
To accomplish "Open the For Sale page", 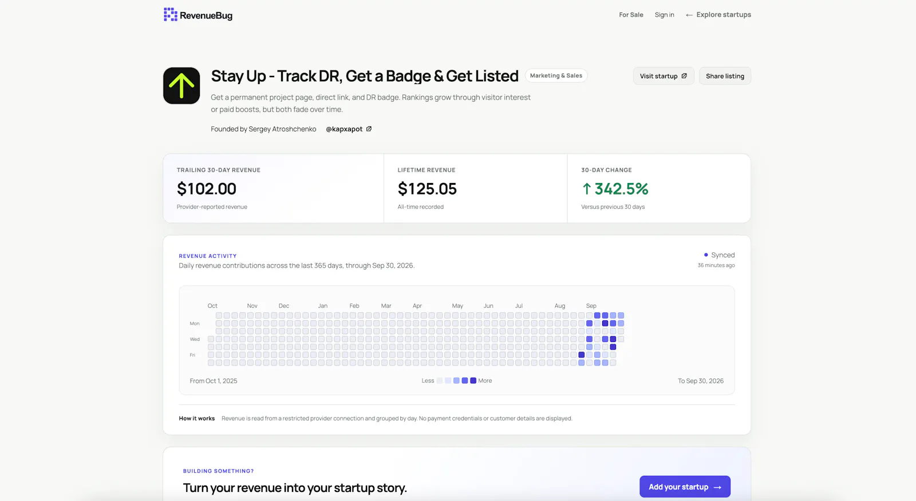I will click(631, 15).
